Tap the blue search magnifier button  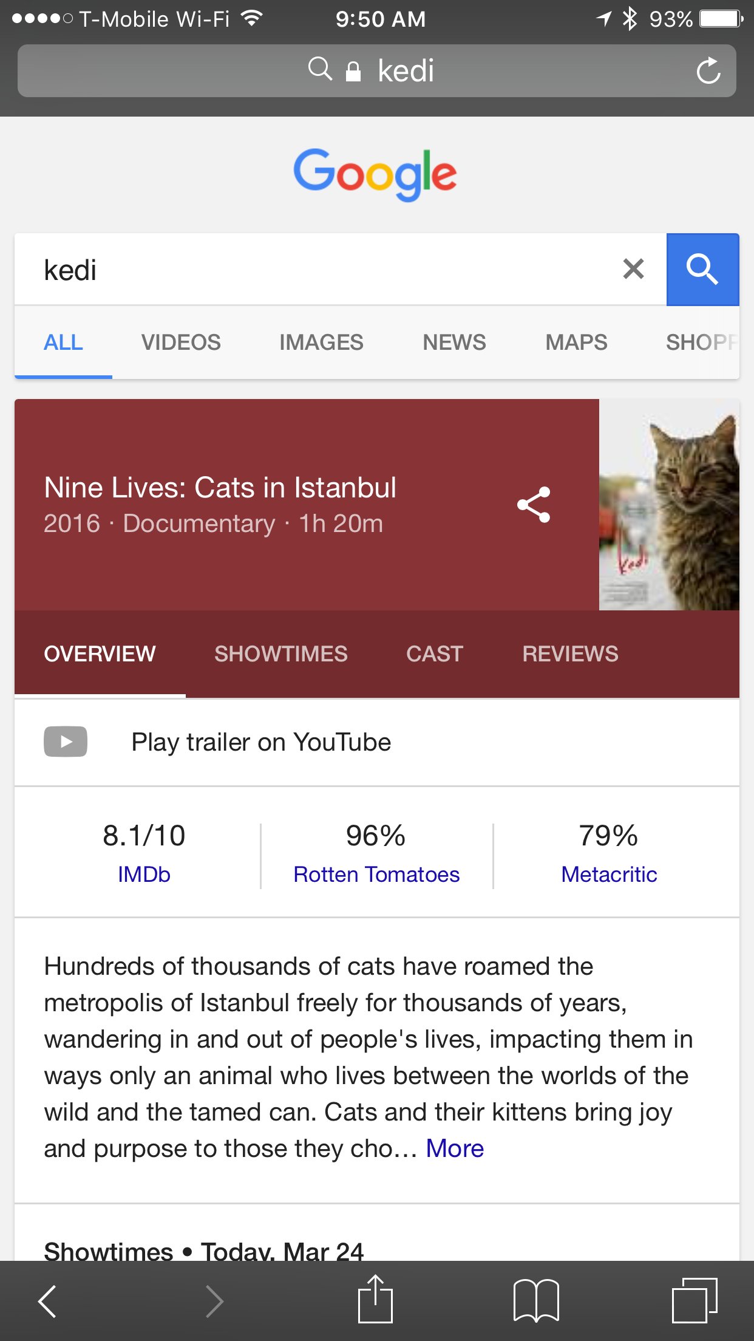(x=702, y=269)
